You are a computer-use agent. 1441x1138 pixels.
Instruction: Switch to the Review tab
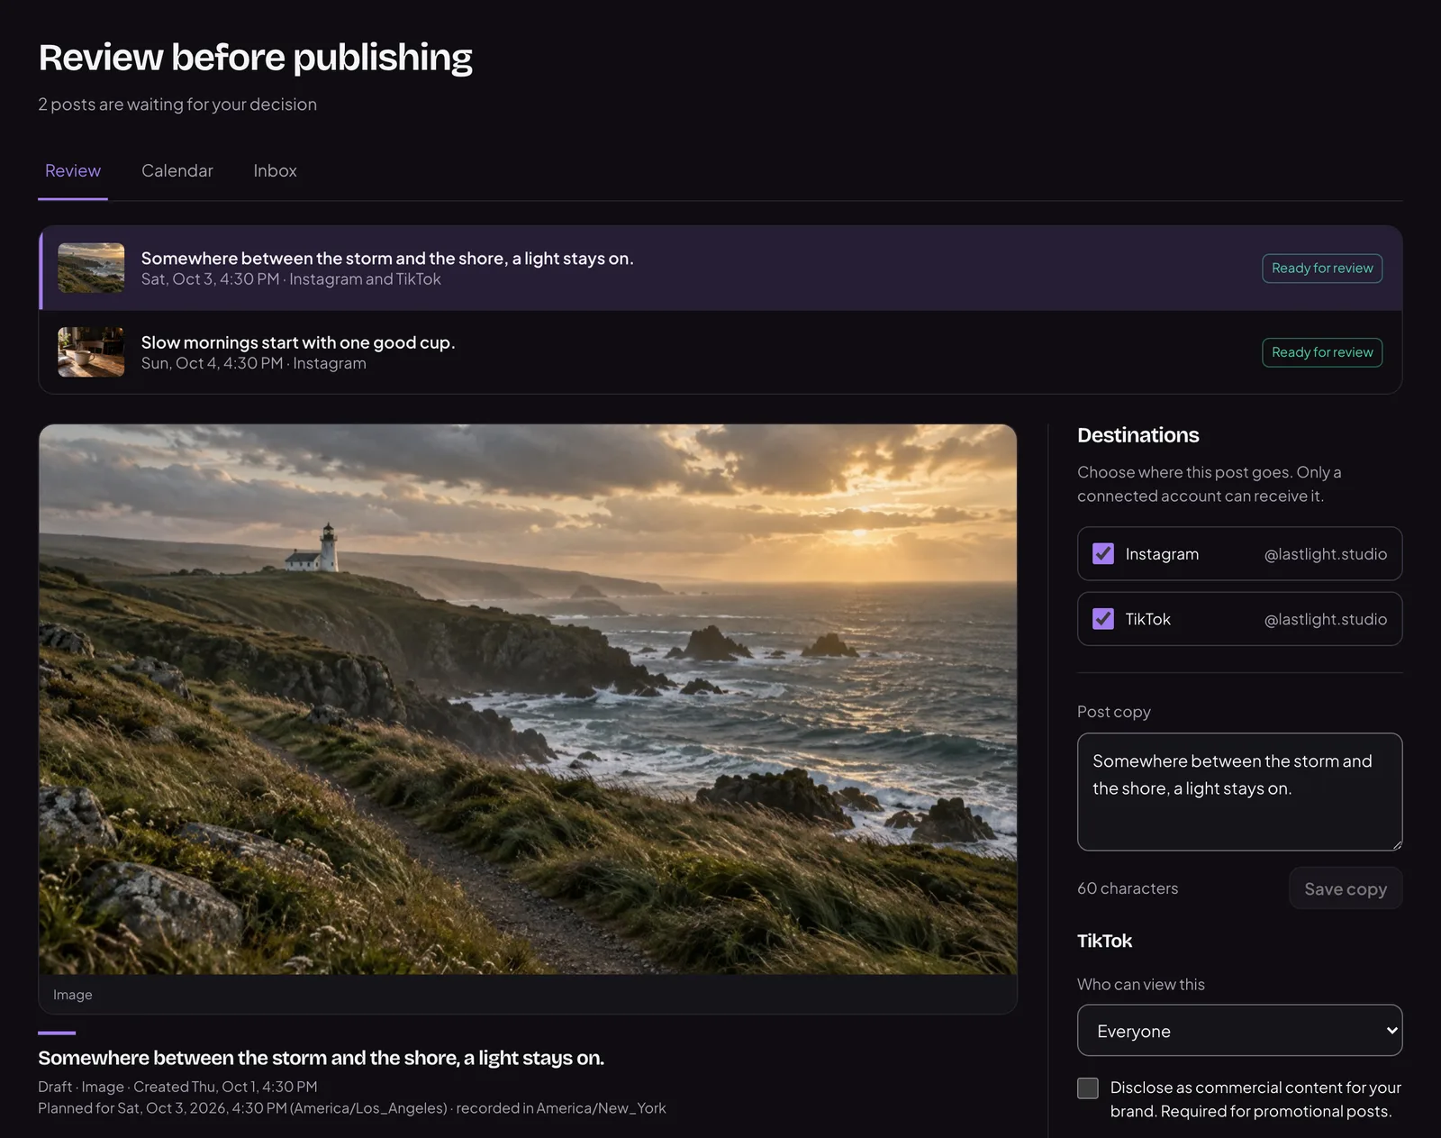click(73, 171)
